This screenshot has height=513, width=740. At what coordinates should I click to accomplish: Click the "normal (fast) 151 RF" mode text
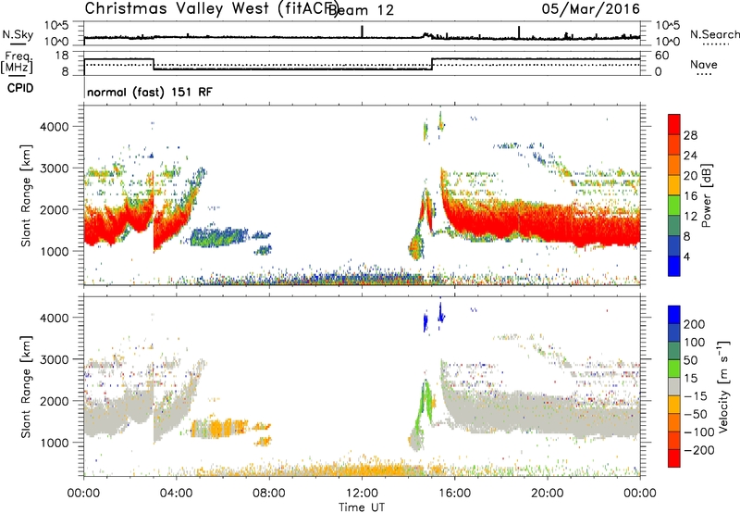[x=150, y=92]
